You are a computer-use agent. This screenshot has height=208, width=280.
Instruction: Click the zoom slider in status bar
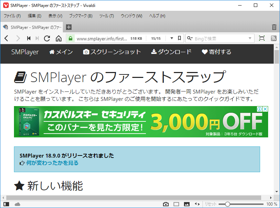241,204
